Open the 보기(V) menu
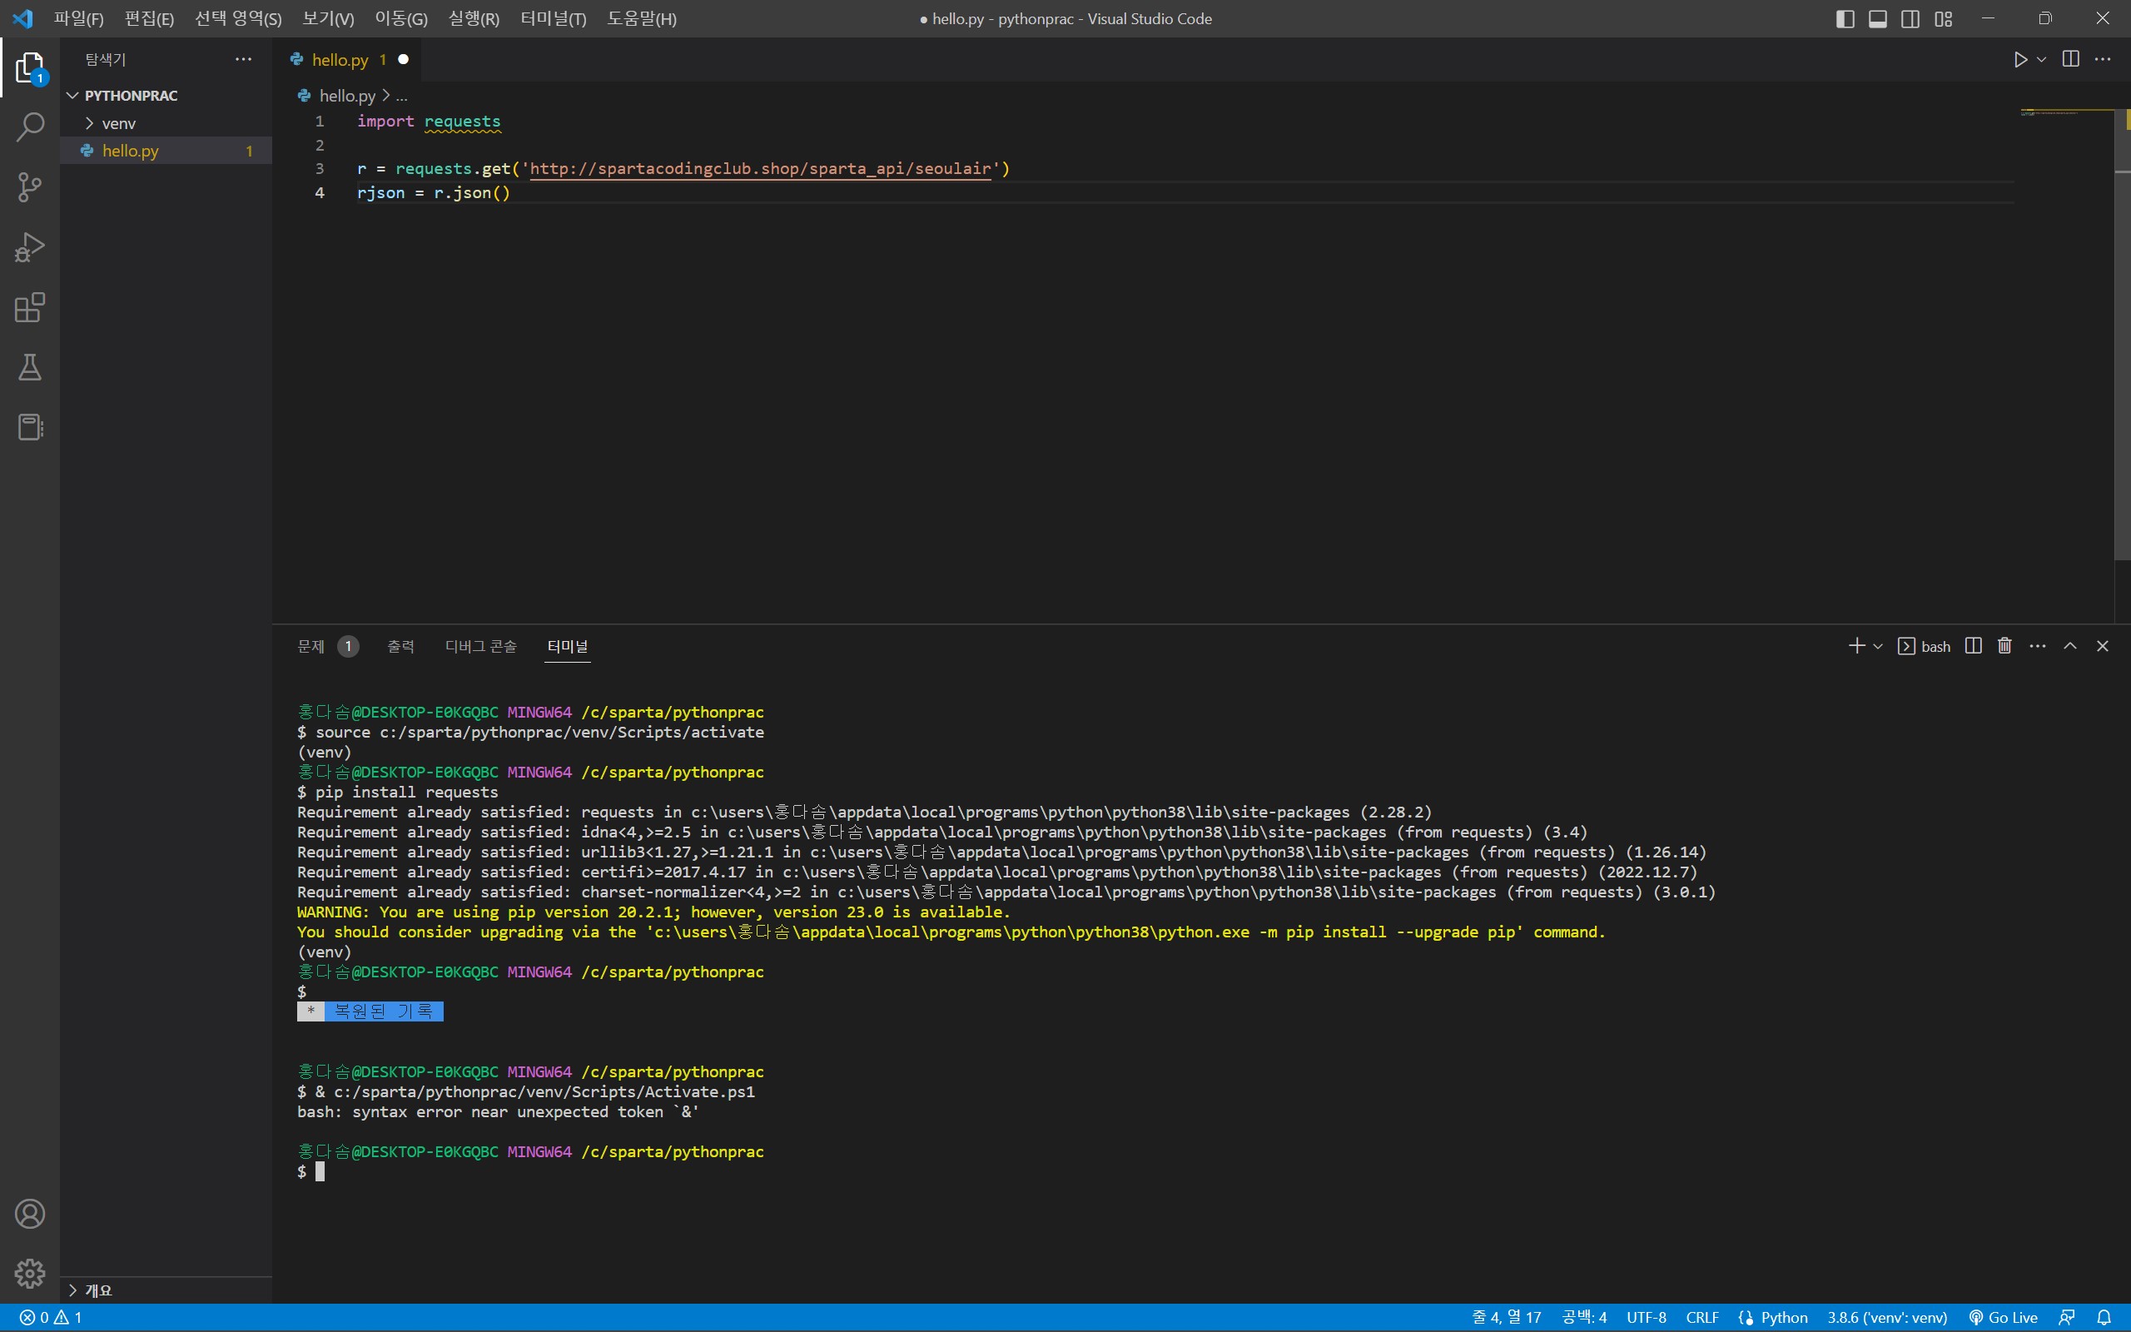 pos(328,18)
